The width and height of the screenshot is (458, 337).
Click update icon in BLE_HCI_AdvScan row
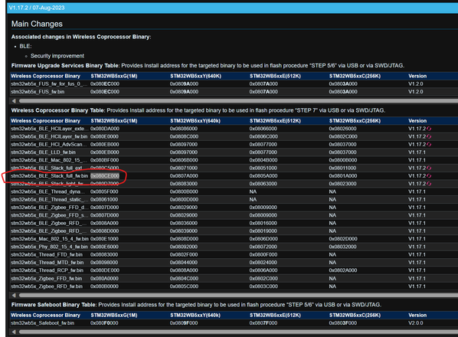(429, 145)
